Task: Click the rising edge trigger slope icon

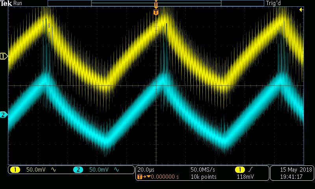Action: (x=250, y=170)
